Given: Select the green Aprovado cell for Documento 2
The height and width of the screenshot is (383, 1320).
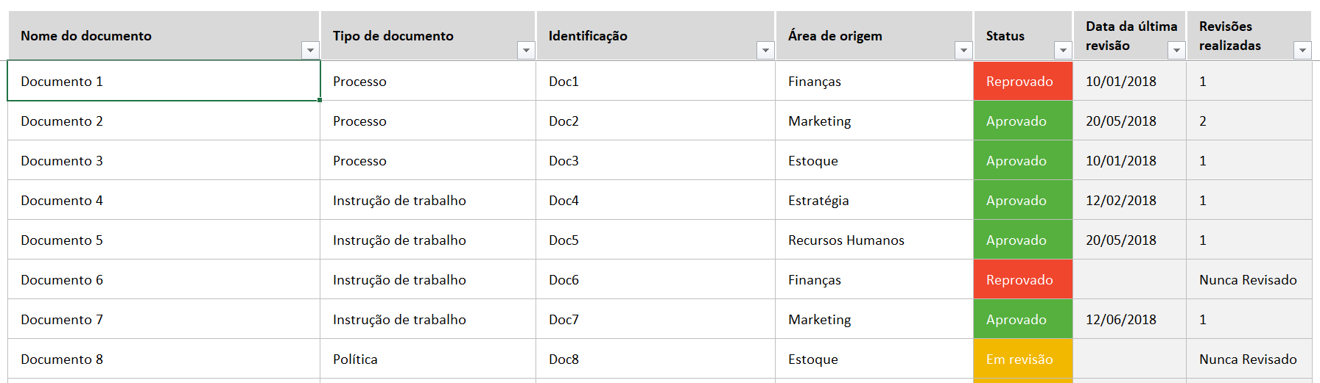Looking at the screenshot, I should pos(1022,121).
